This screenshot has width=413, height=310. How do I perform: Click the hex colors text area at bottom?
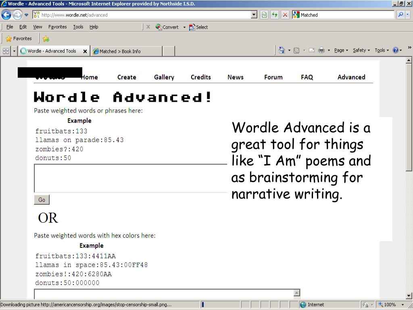[167, 294]
